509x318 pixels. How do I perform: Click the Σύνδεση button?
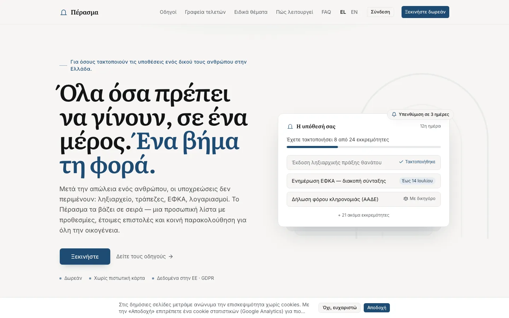point(380,12)
